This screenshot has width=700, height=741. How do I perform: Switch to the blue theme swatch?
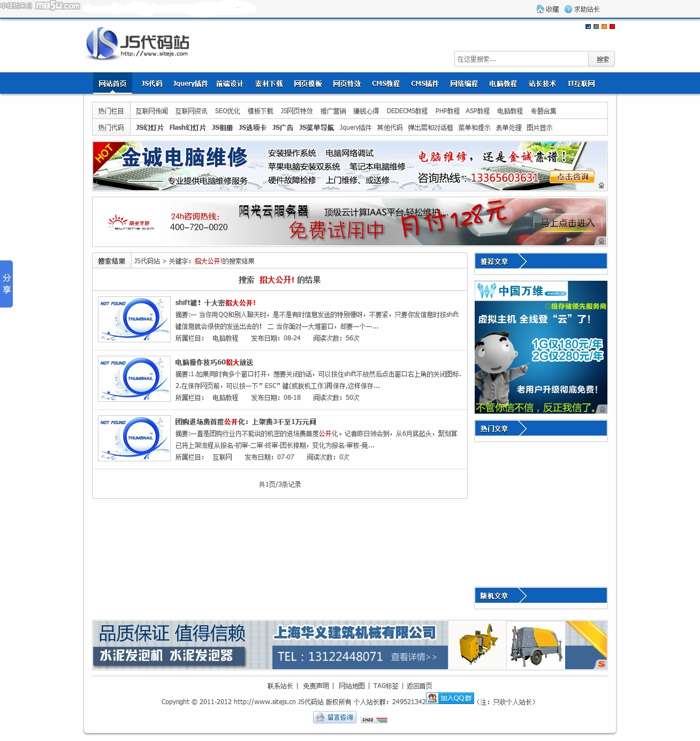click(x=588, y=26)
